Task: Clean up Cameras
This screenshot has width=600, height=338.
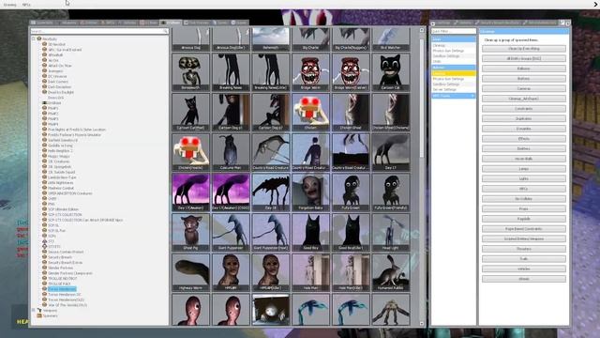Action: coord(524,88)
